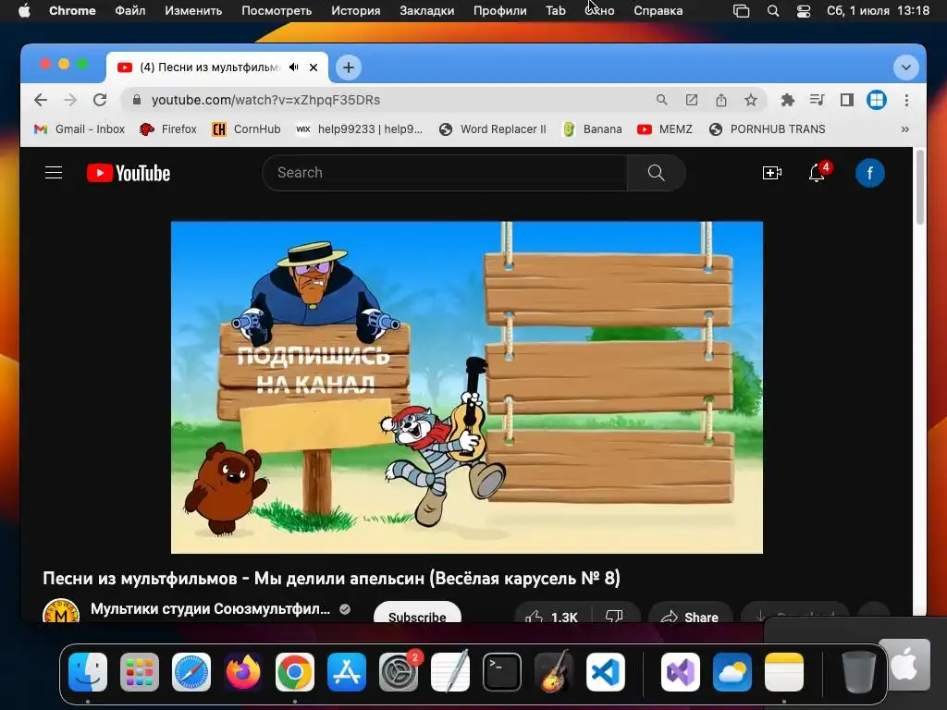The height and width of the screenshot is (710, 947).
Task: Click the video player to pause
Action: tap(467, 387)
